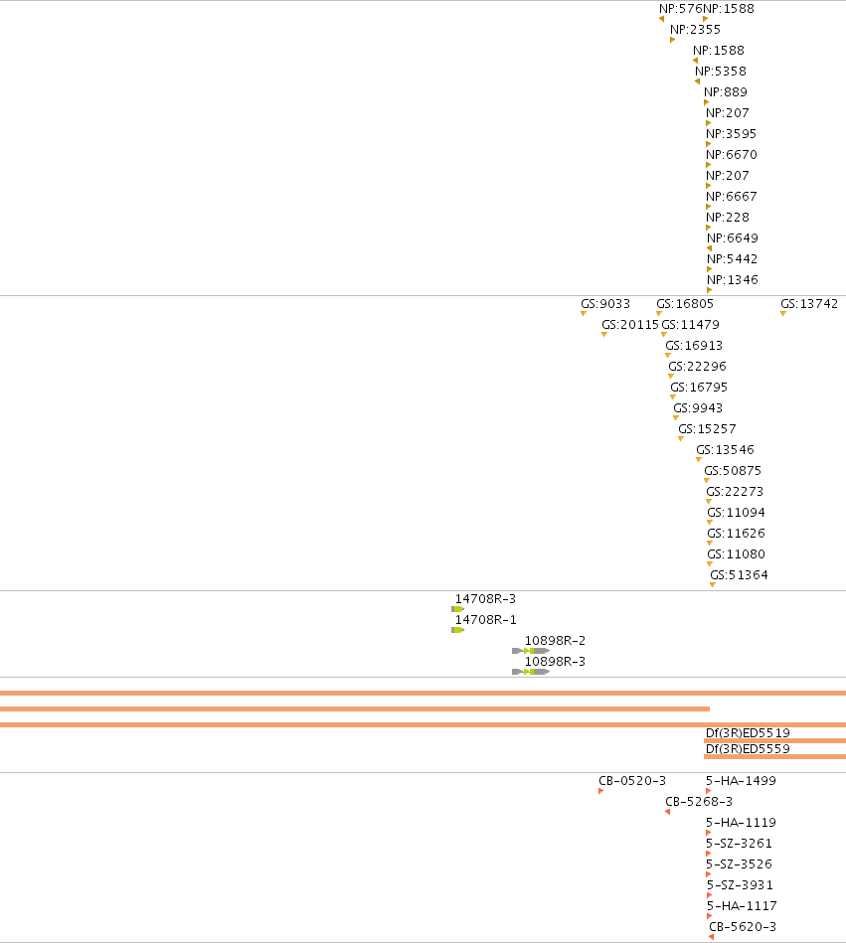Select the 14708R-1 gene glyph
The image size is (846, 943).
(458, 630)
